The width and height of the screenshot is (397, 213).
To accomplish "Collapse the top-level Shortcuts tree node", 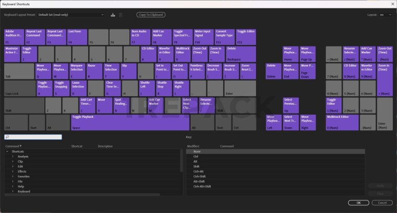I will [7, 151].
